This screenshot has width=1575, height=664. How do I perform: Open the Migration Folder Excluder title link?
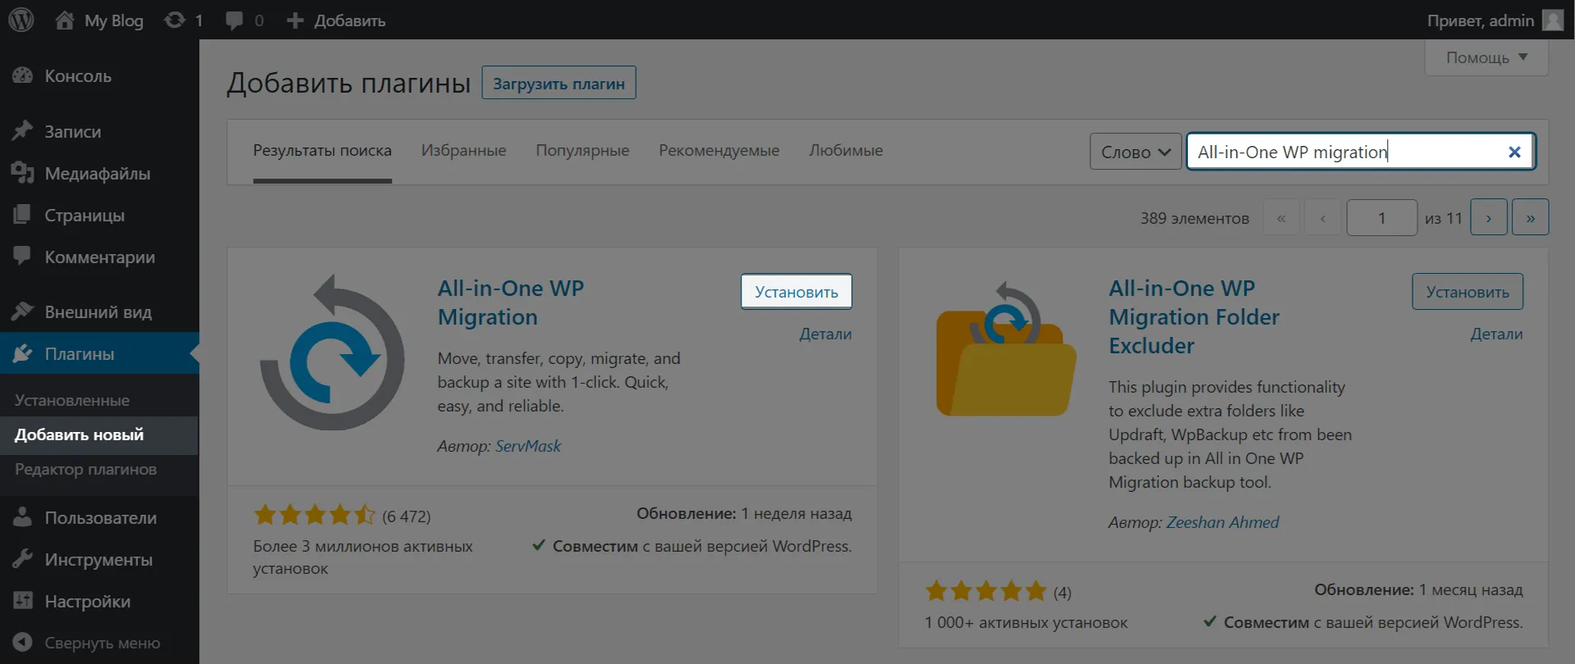[x=1194, y=316]
